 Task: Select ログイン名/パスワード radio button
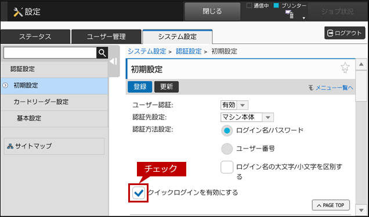[227, 131]
